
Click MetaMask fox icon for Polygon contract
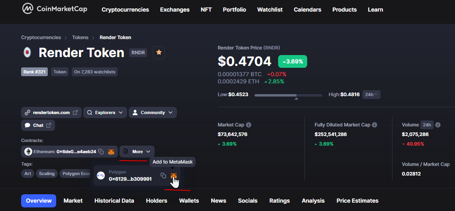coord(174,176)
